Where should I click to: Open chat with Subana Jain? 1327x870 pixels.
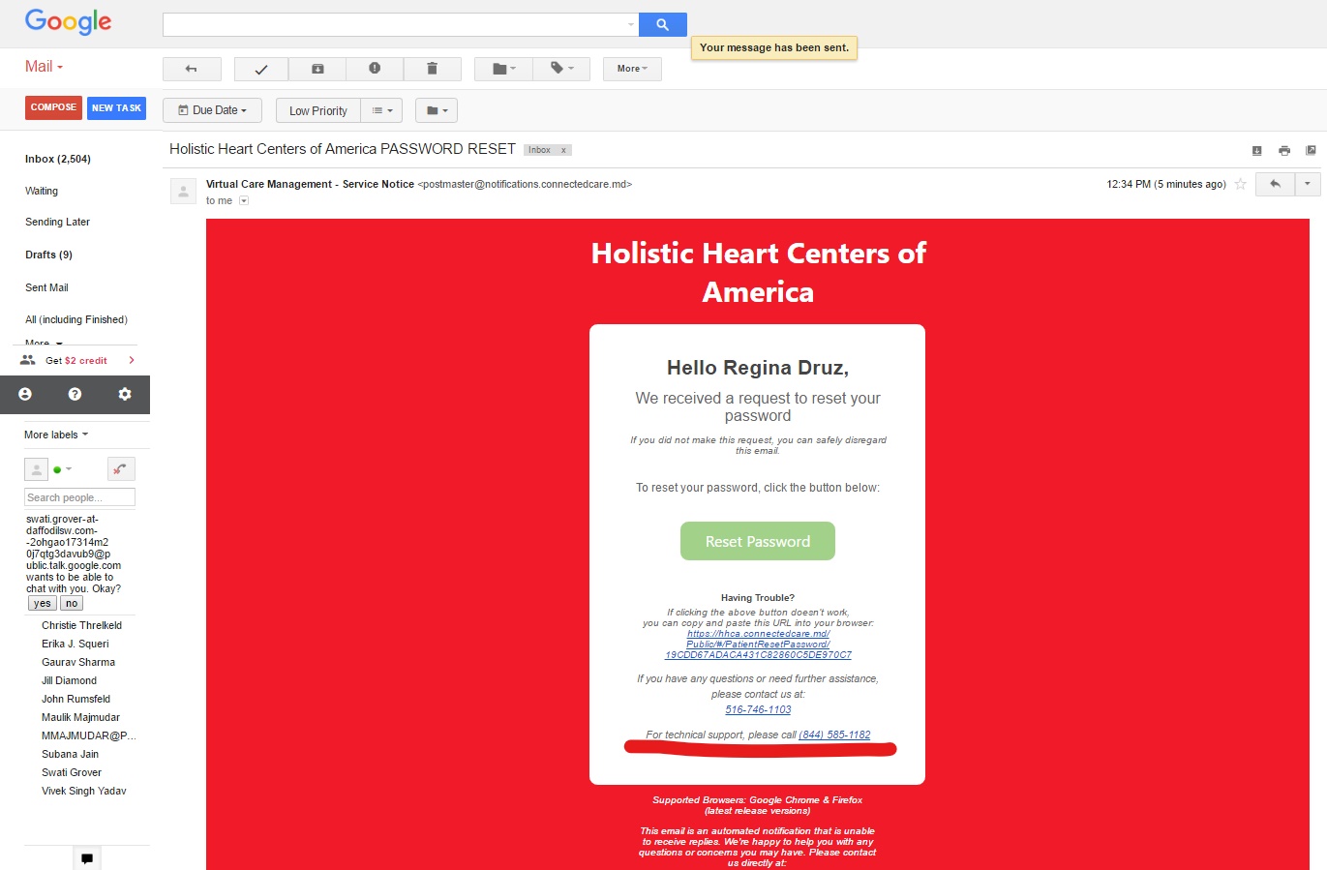pos(70,754)
